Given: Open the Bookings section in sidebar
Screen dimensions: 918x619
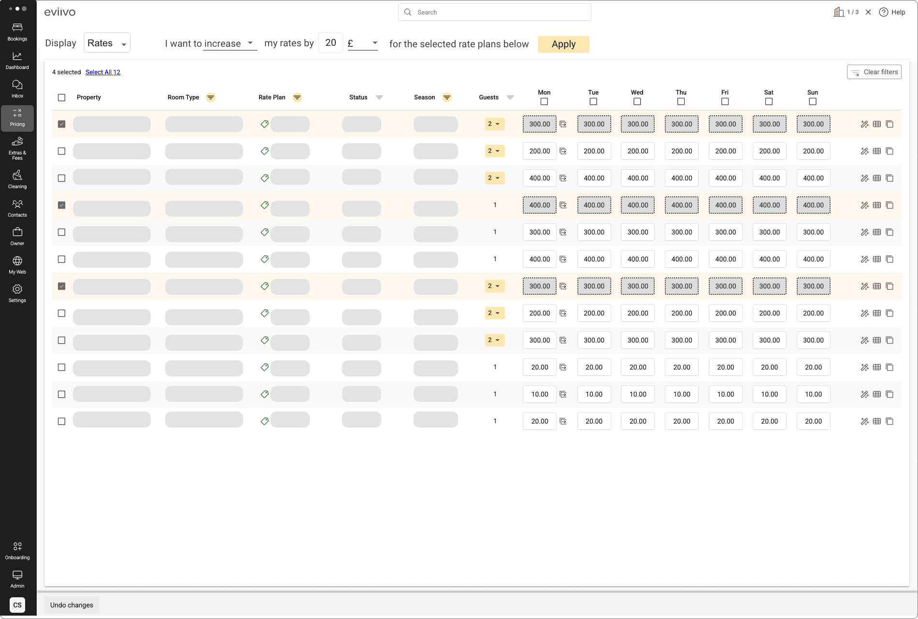Looking at the screenshot, I should [x=17, y=32].
